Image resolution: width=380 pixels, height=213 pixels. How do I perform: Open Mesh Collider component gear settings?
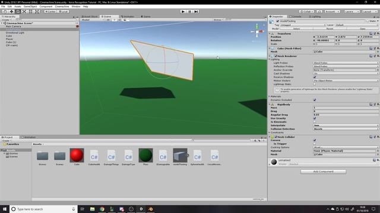click(x=378, y=137)
